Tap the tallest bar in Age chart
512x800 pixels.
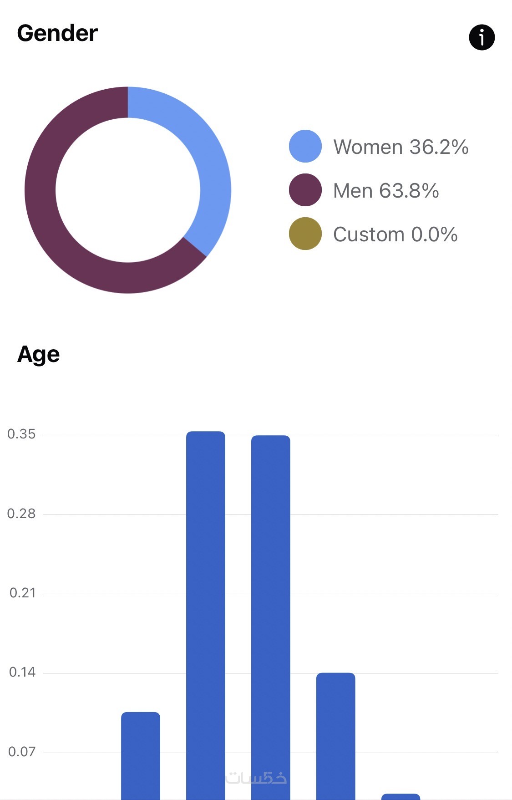206,592
